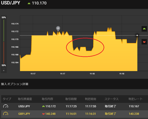Click the 50% bottom sentiment label
Viewport: 148px width, 119px height.
click(4, 65)
